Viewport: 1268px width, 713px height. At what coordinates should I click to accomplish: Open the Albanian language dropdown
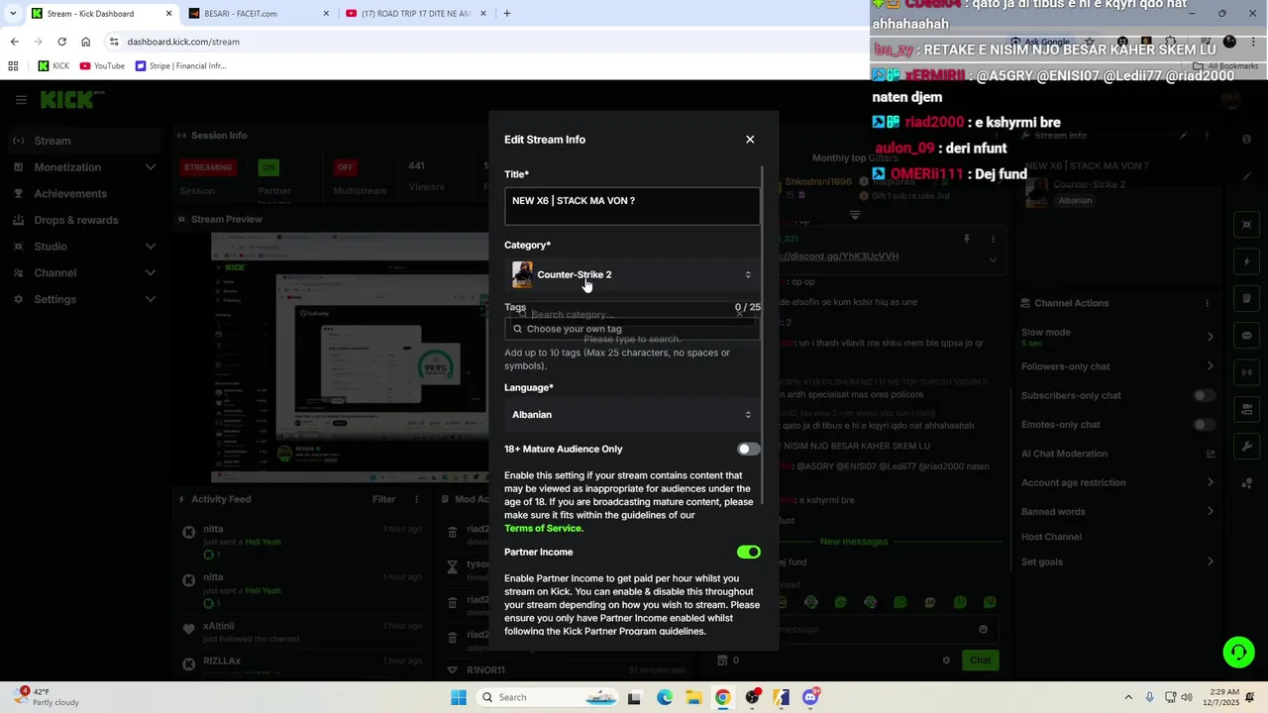click(632, 415)
